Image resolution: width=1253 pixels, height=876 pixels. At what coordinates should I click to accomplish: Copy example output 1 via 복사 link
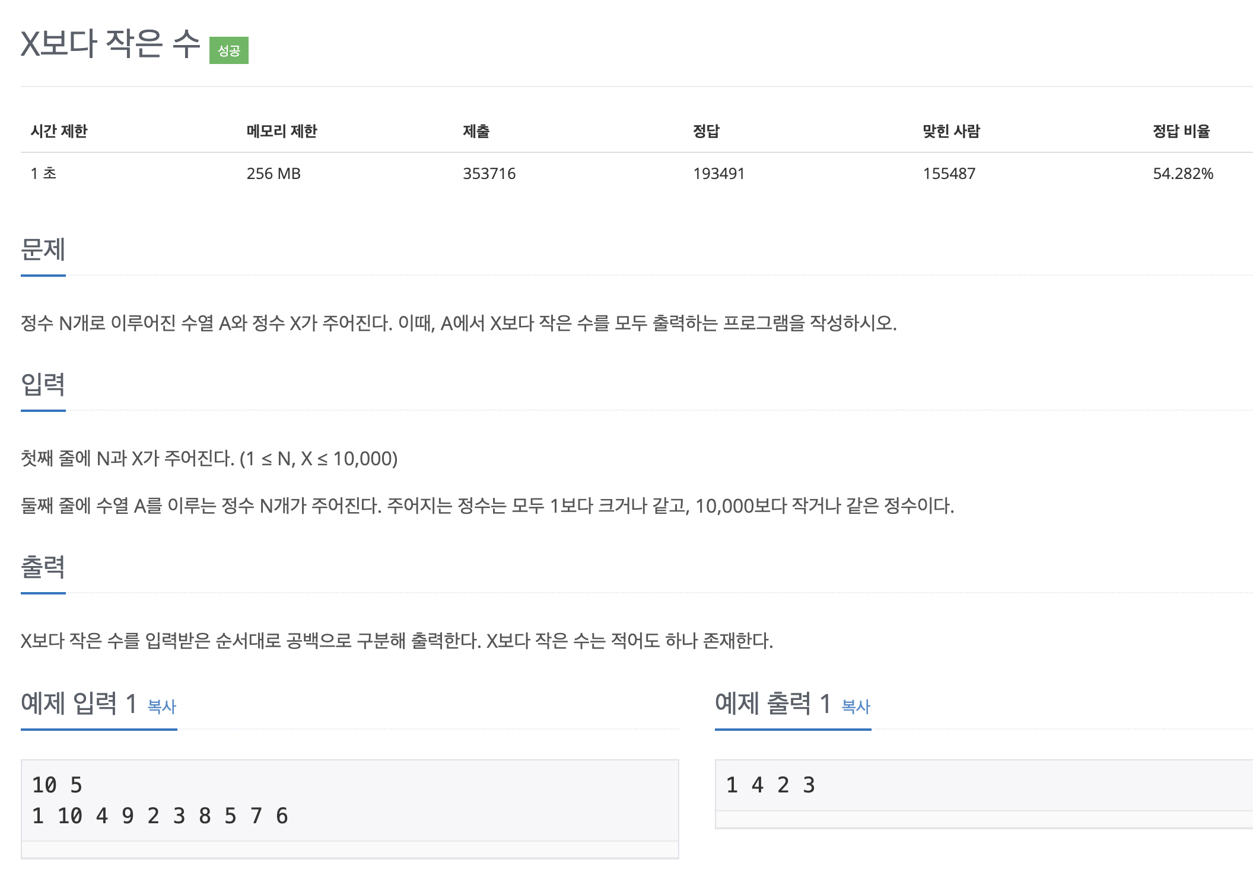pos(856,706)
